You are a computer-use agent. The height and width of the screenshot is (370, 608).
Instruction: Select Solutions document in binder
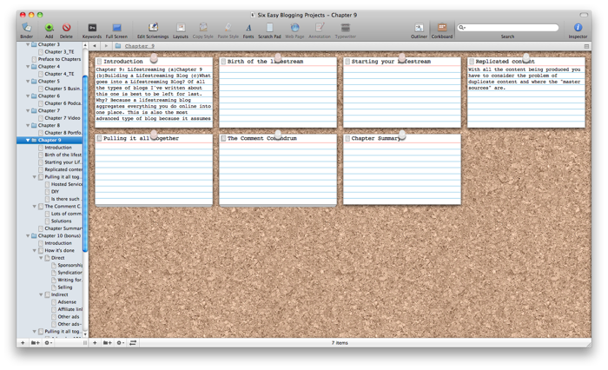[x=62, y=221]
